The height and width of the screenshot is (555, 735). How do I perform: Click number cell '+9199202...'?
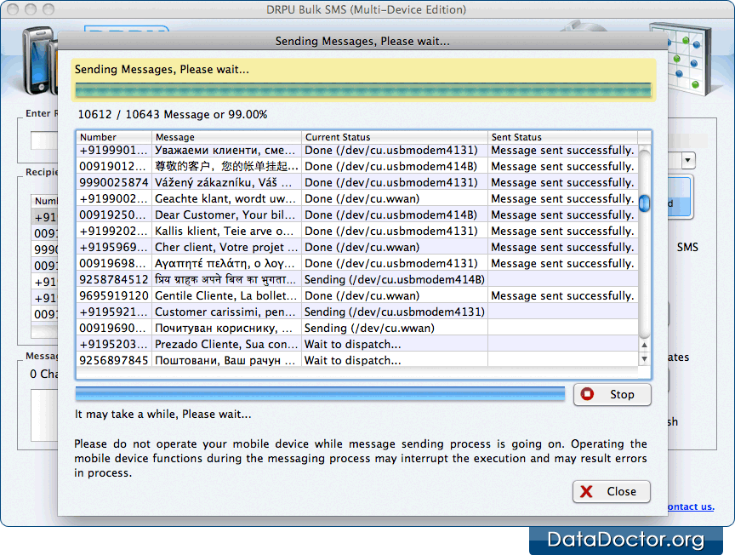tap(113, 232)
